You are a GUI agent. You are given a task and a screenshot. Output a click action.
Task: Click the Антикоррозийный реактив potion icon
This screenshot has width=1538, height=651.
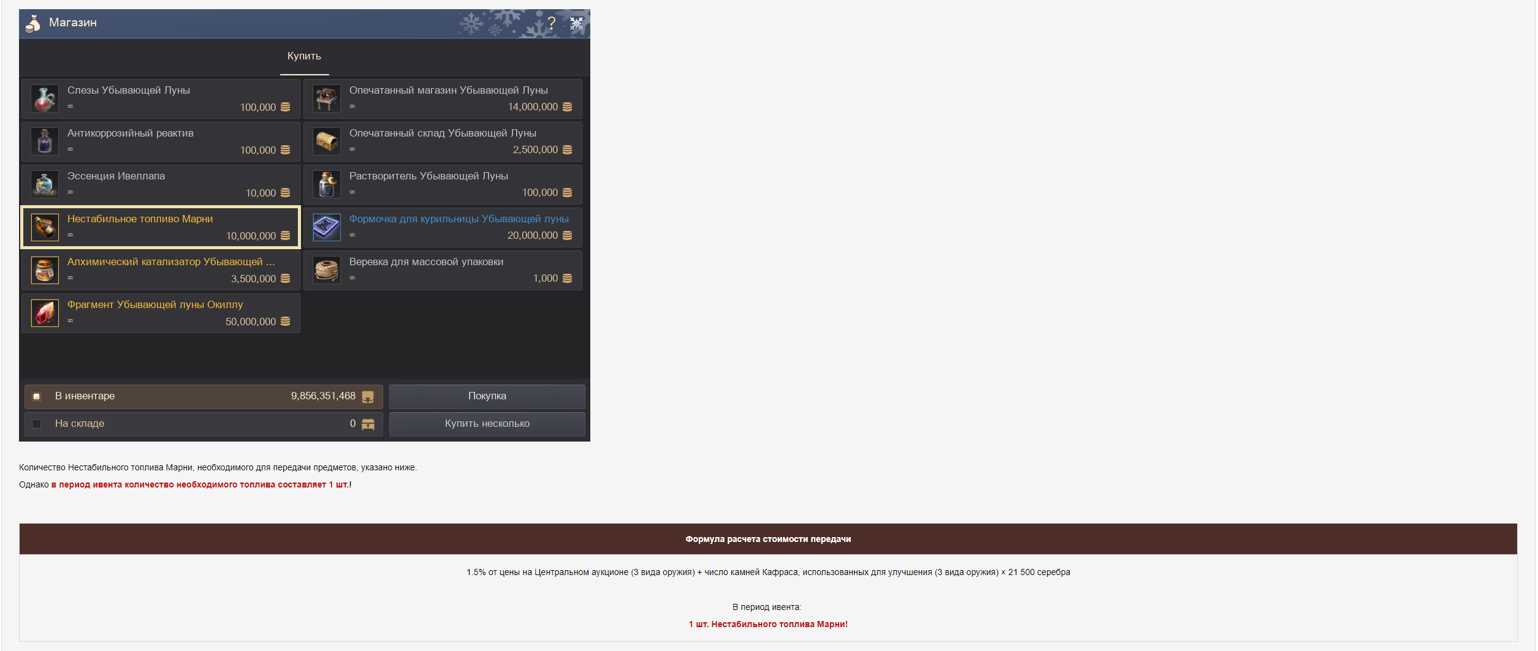(45, 141)
